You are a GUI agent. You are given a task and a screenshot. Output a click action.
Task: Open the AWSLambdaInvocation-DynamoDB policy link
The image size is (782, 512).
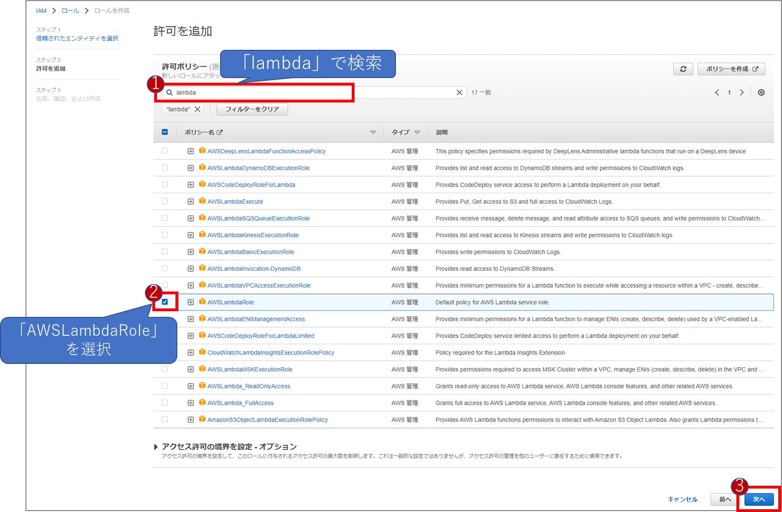coord(254,269)
